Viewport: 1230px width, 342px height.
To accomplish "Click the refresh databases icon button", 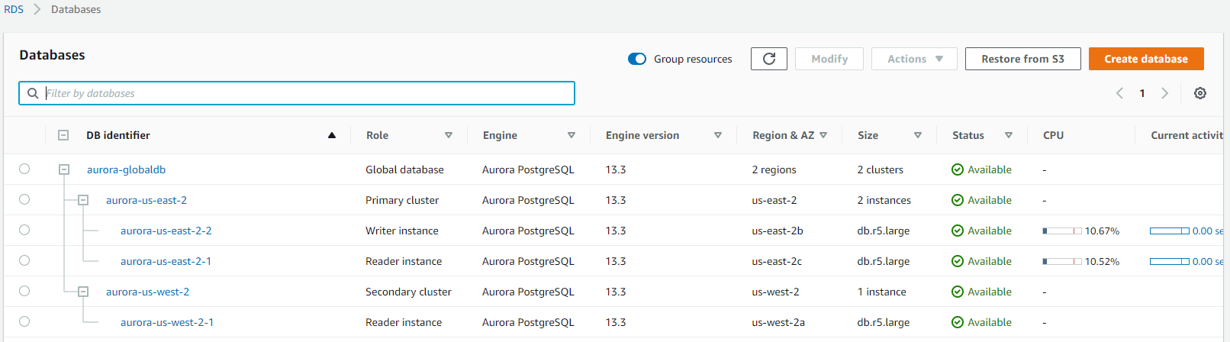I will [x=769, y=59].
